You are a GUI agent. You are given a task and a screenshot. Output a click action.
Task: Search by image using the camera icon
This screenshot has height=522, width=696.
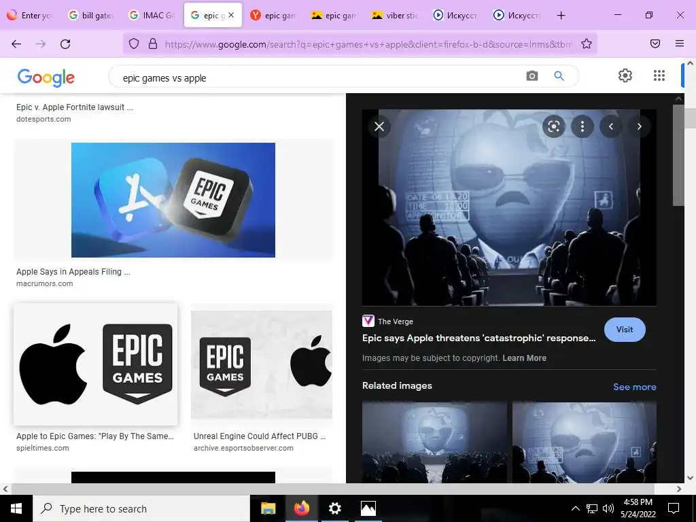(x=532, y=76)
